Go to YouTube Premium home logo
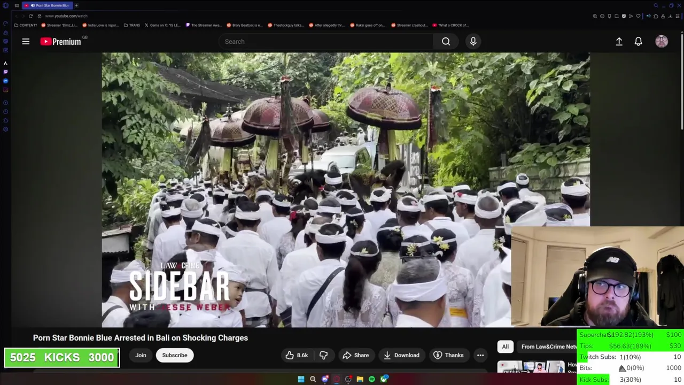The height and width of the screenshot is (385, 684). coord(60,41)
